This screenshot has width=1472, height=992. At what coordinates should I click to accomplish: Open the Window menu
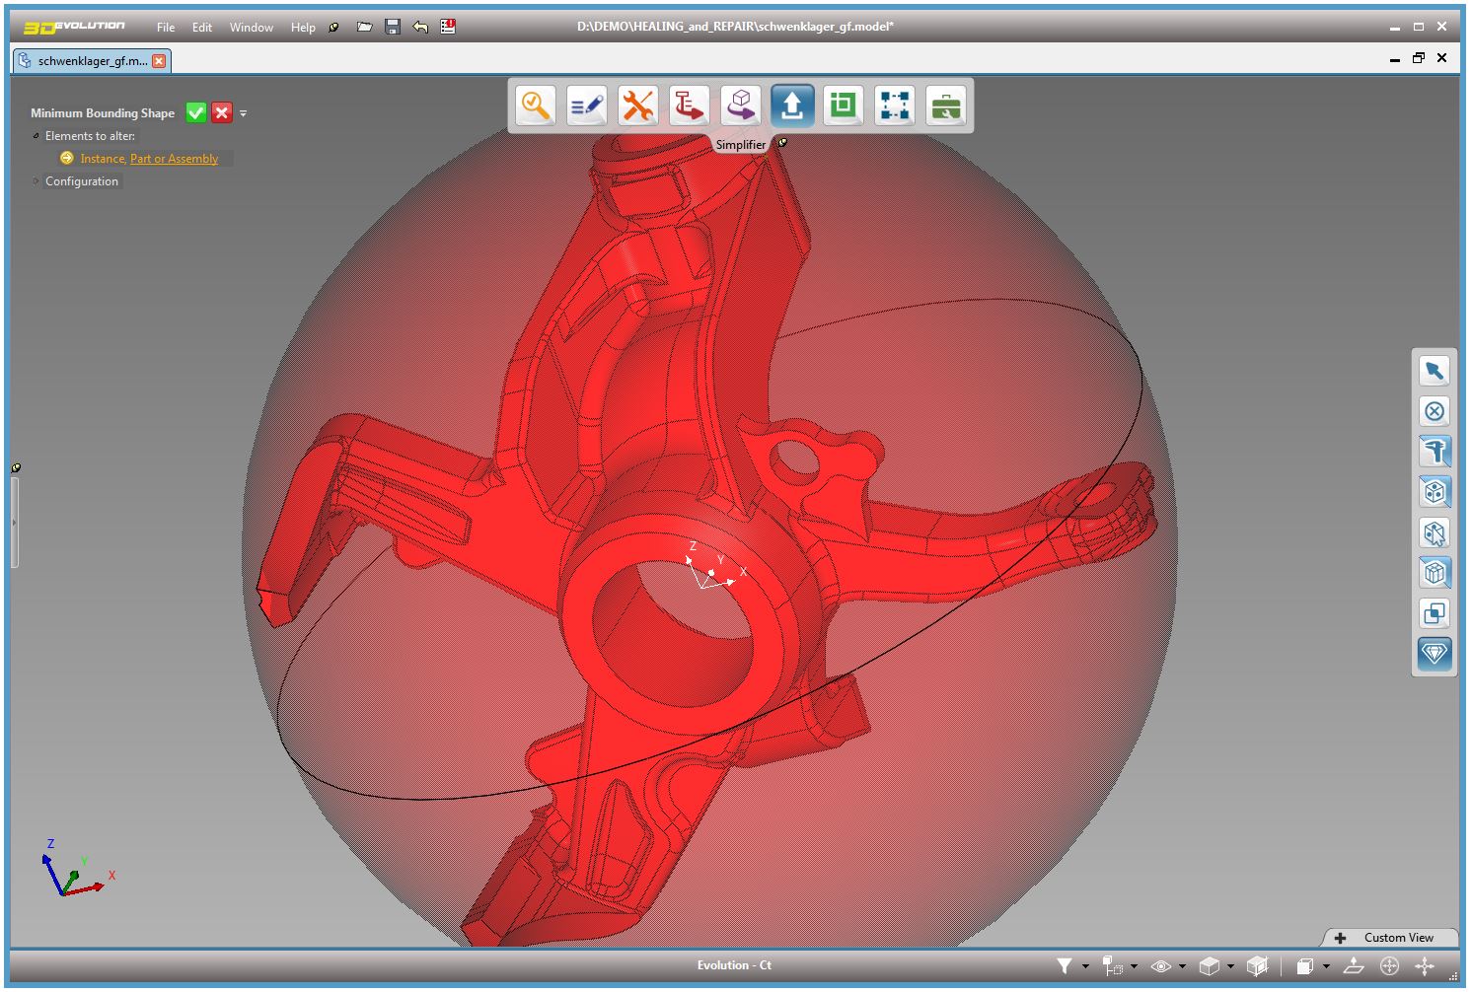tap(251, 28)
